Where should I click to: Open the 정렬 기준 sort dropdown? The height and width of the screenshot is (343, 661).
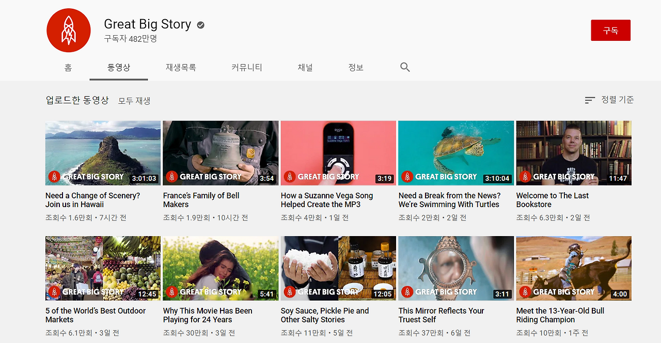pyautogui.click(x=609, y=100)
